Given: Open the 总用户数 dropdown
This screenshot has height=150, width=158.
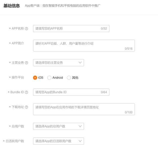Looking at the screenshot, I should (59, 126).
